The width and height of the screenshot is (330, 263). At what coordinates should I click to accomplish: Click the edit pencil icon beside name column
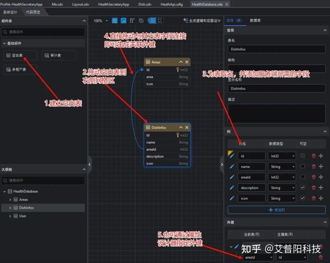point(232,166)
